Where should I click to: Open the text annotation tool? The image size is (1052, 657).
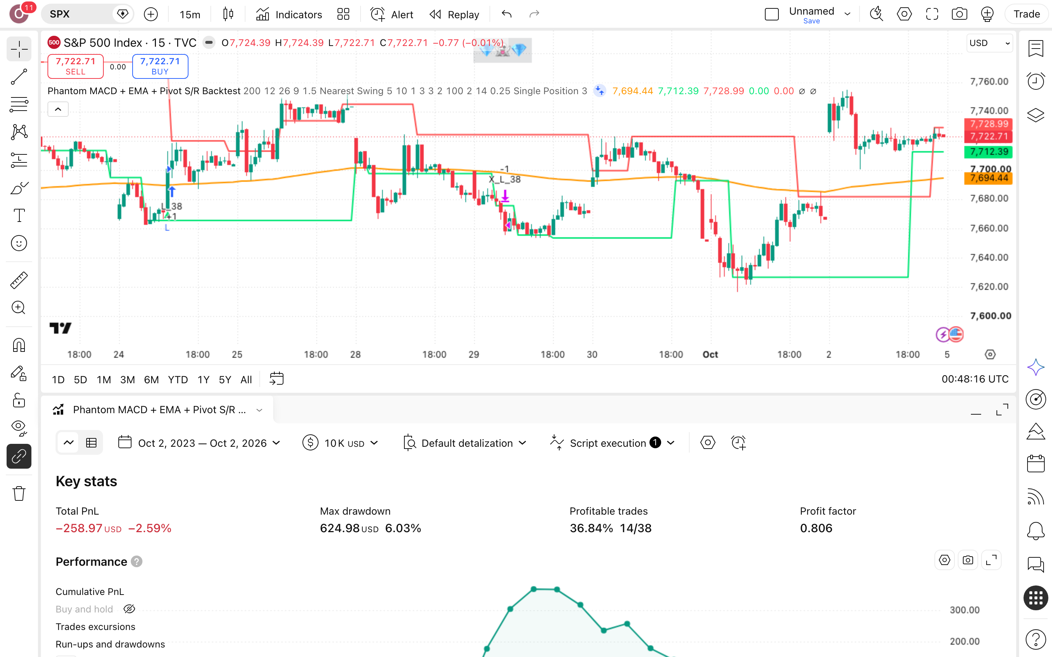[x=19, y=215]
